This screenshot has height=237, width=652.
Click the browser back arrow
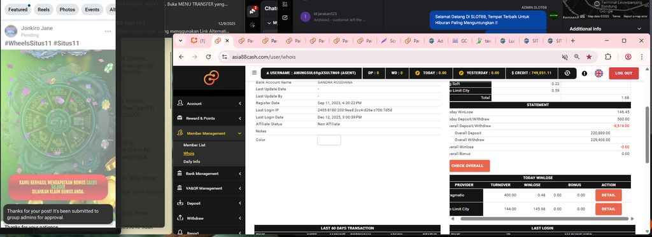click(x=181, y=57)
